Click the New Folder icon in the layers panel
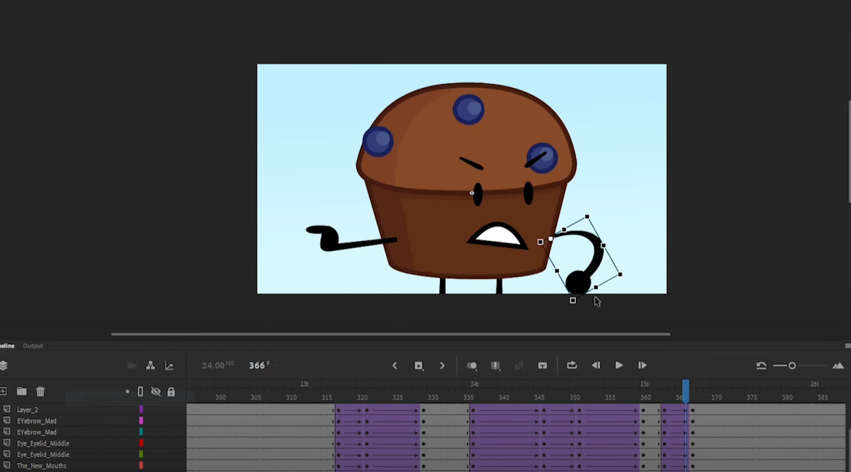 tap(22, 391)
